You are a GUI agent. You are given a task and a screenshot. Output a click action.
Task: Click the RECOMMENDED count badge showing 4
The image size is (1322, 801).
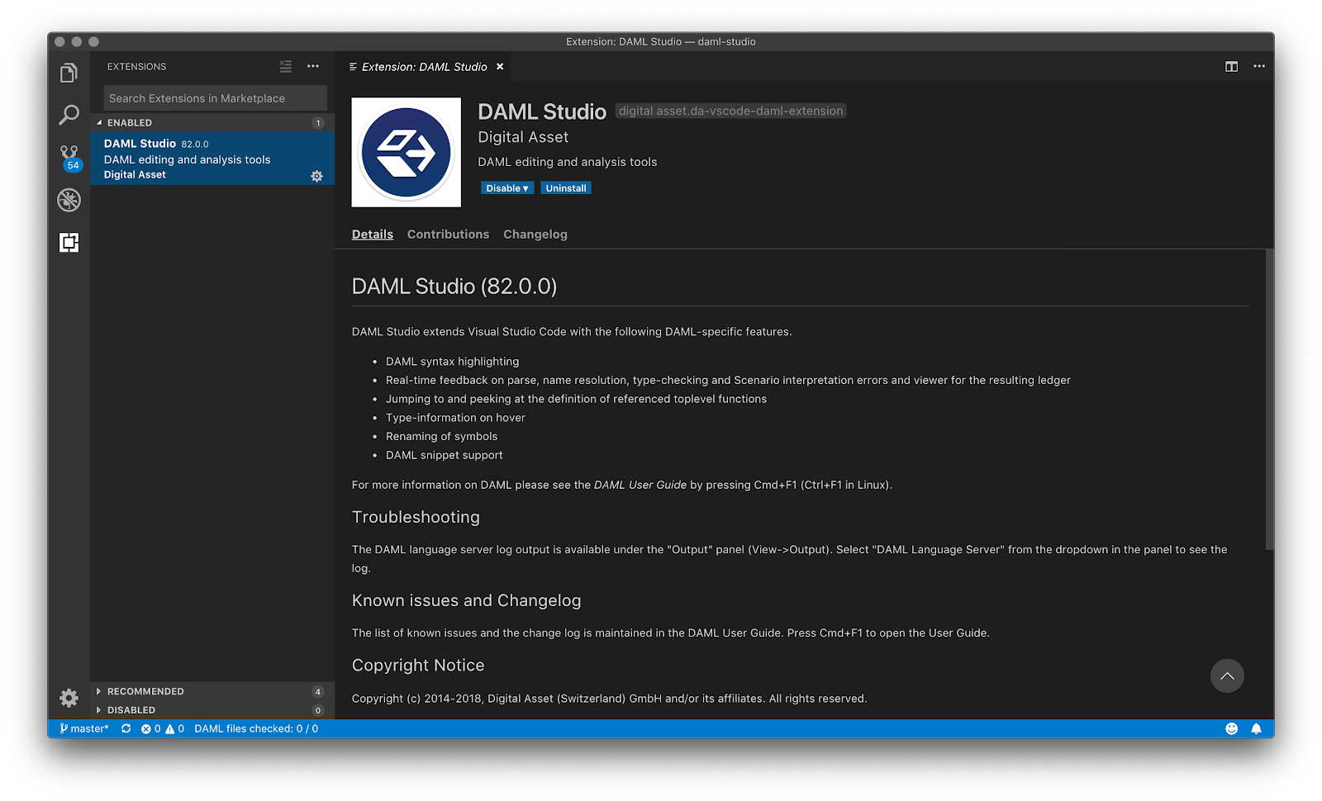click(318, 692)
